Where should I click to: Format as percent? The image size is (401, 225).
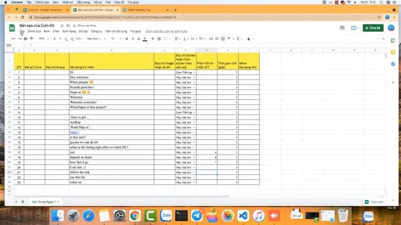pos(60,39)
